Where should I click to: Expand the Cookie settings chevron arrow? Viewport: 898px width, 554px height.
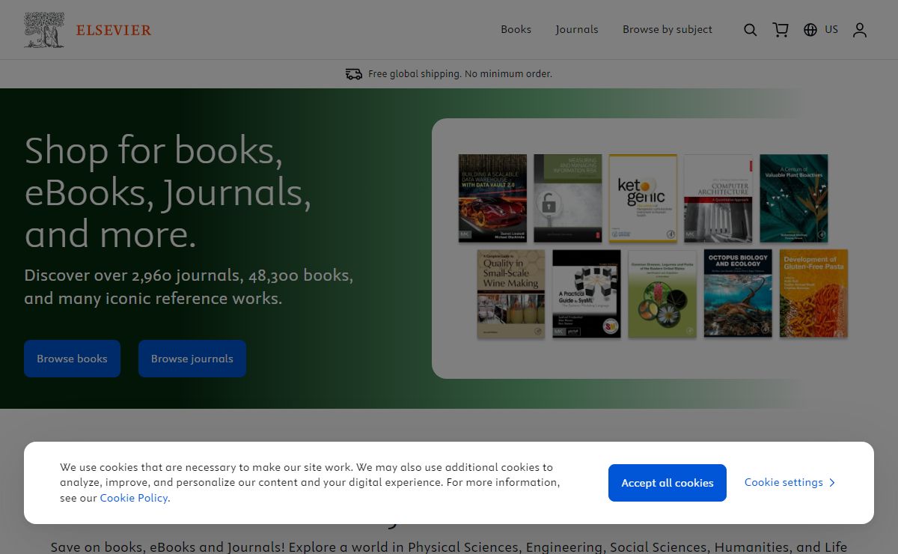832,483
